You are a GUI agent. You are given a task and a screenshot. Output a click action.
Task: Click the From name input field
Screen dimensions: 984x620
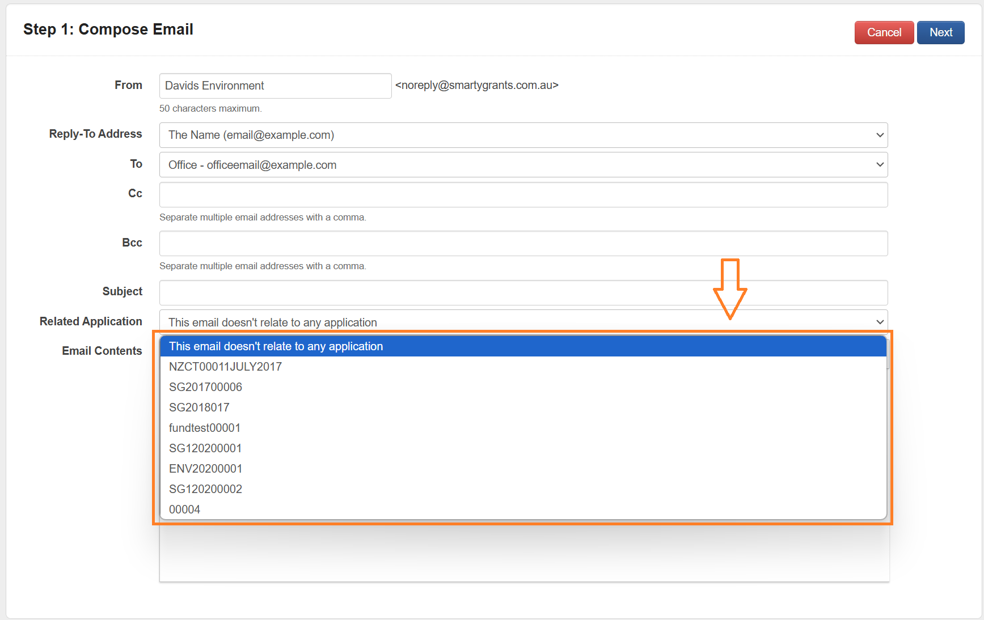tap(275, 86)
